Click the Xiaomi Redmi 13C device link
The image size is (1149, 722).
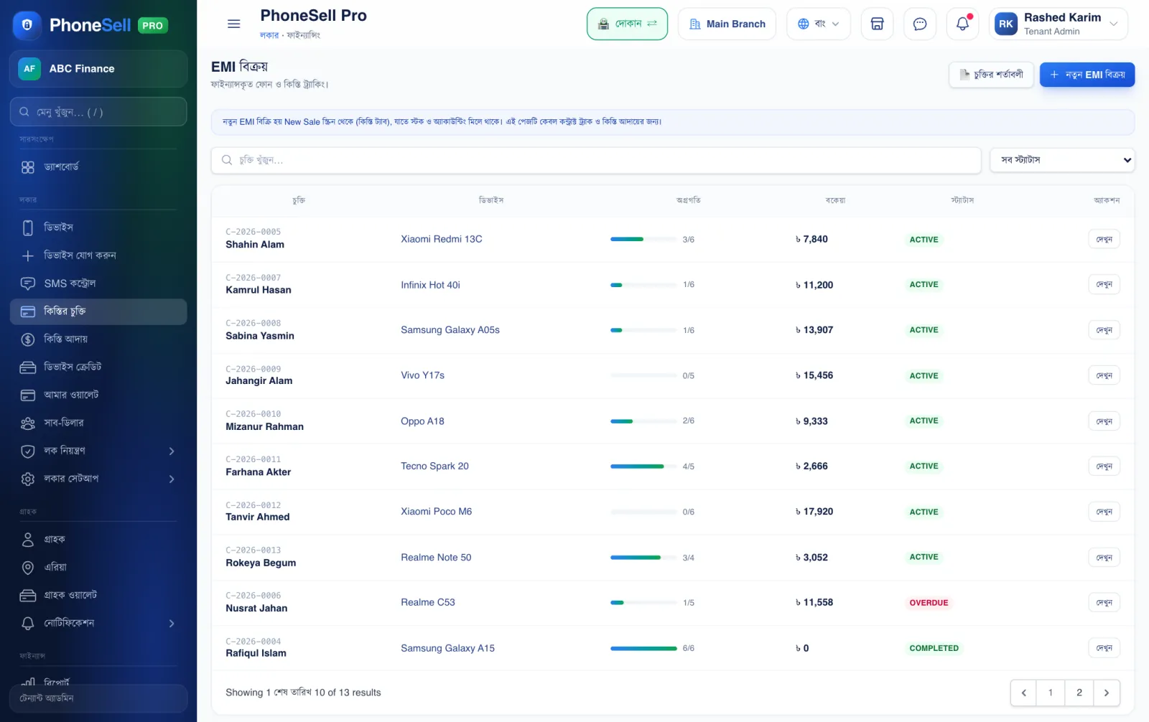coord(442,239)
